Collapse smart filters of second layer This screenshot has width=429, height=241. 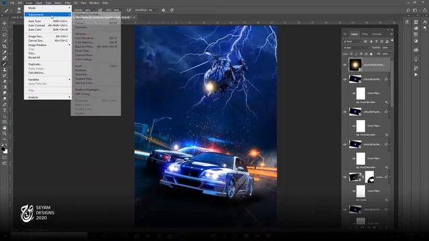click(x=389, y=79)
